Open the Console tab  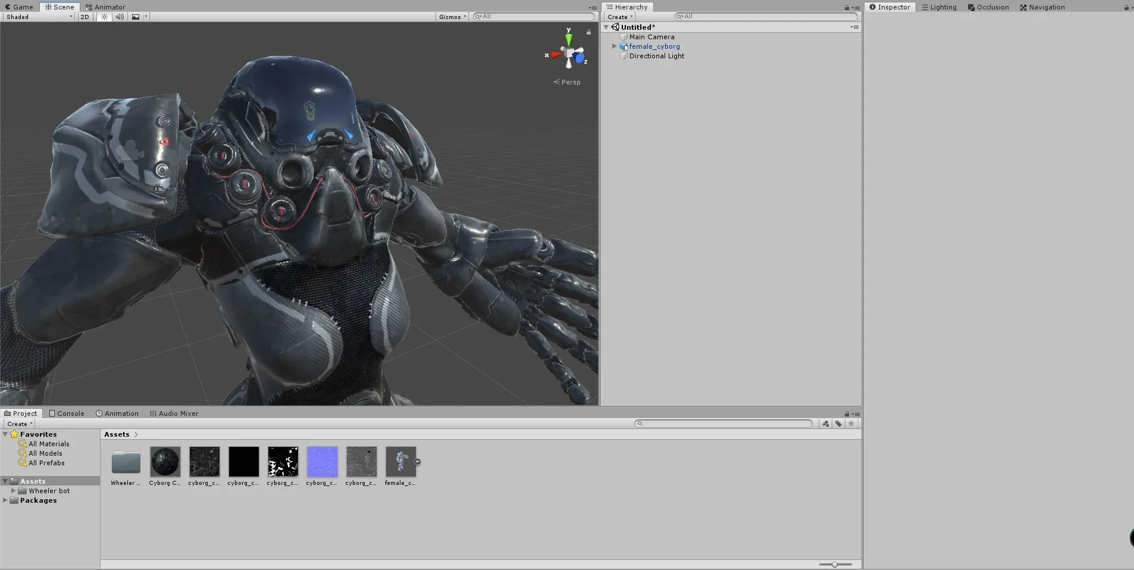tap(67, 413)
